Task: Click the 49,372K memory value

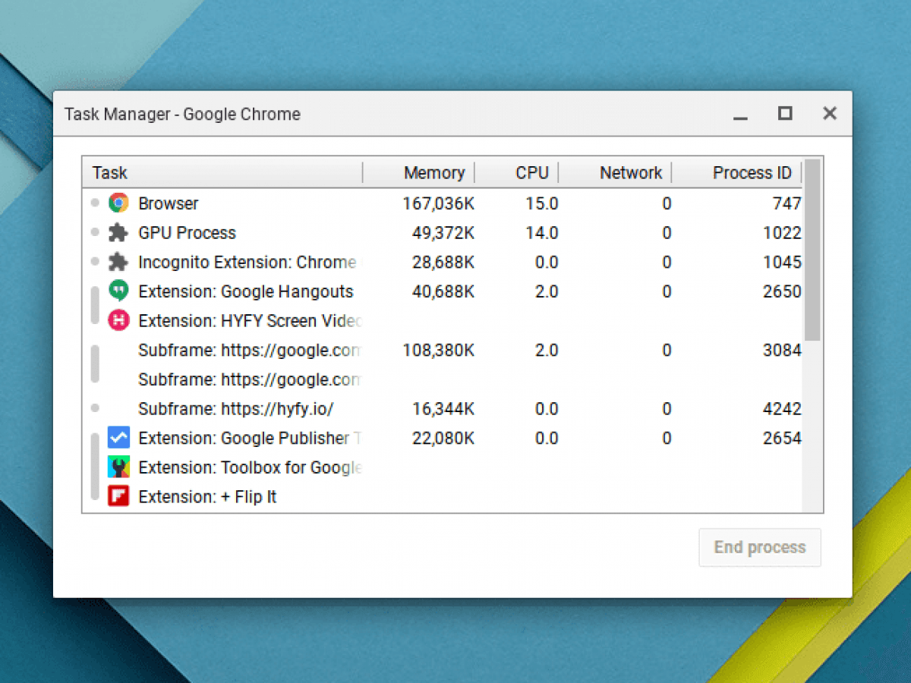Action: (443, 233)
